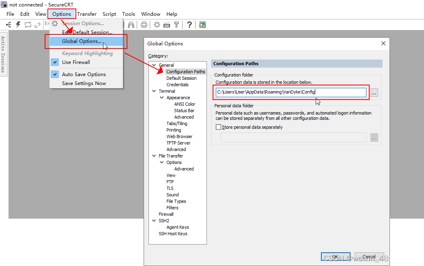Image resolution: width=424 pixels, height=266 pixels.
Task: Click the Session Manager toolbar icon
Action: 9,25
